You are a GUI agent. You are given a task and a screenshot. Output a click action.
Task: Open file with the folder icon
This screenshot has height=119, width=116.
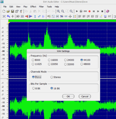(x=8, y=11)
